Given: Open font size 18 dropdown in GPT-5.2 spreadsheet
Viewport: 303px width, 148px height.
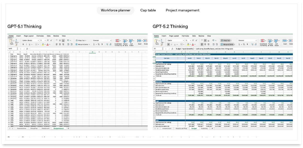Looking at the screenshot, I should pyautogui.click(x=188, y=40).
